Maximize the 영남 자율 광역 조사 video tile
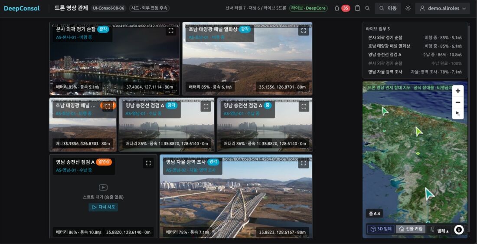This screenshot has width=477, height=244. [x=304, y=163]
